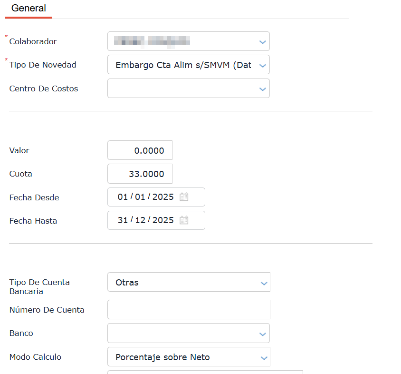Select day in Fecha Hasta date
This screenshot has width=401, height=374.
coord(123,220)
